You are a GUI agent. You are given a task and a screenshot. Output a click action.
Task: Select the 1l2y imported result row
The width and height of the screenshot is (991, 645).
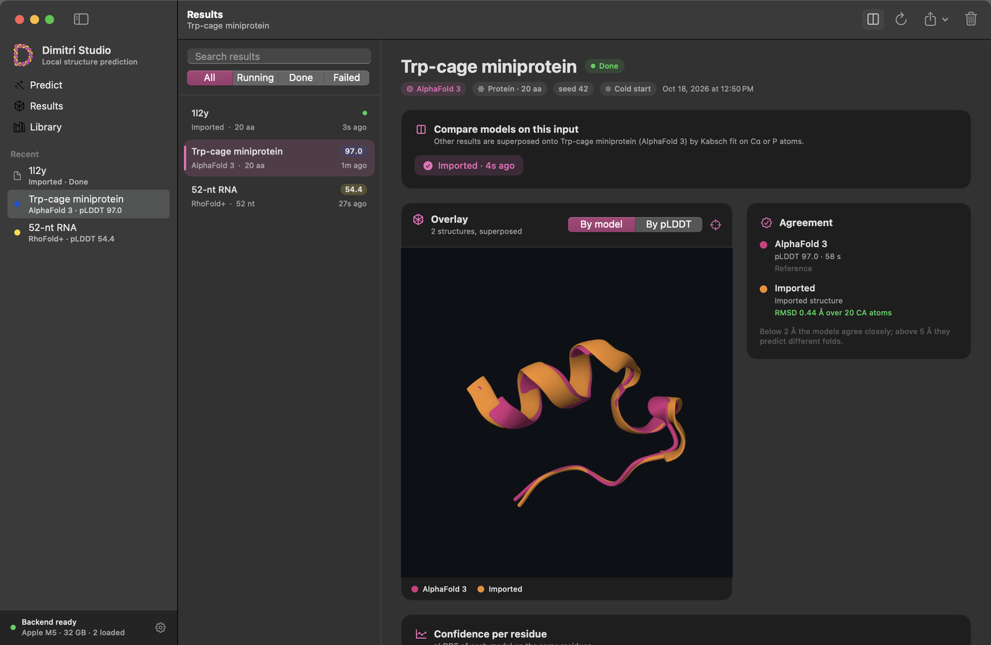click(279, 119)
